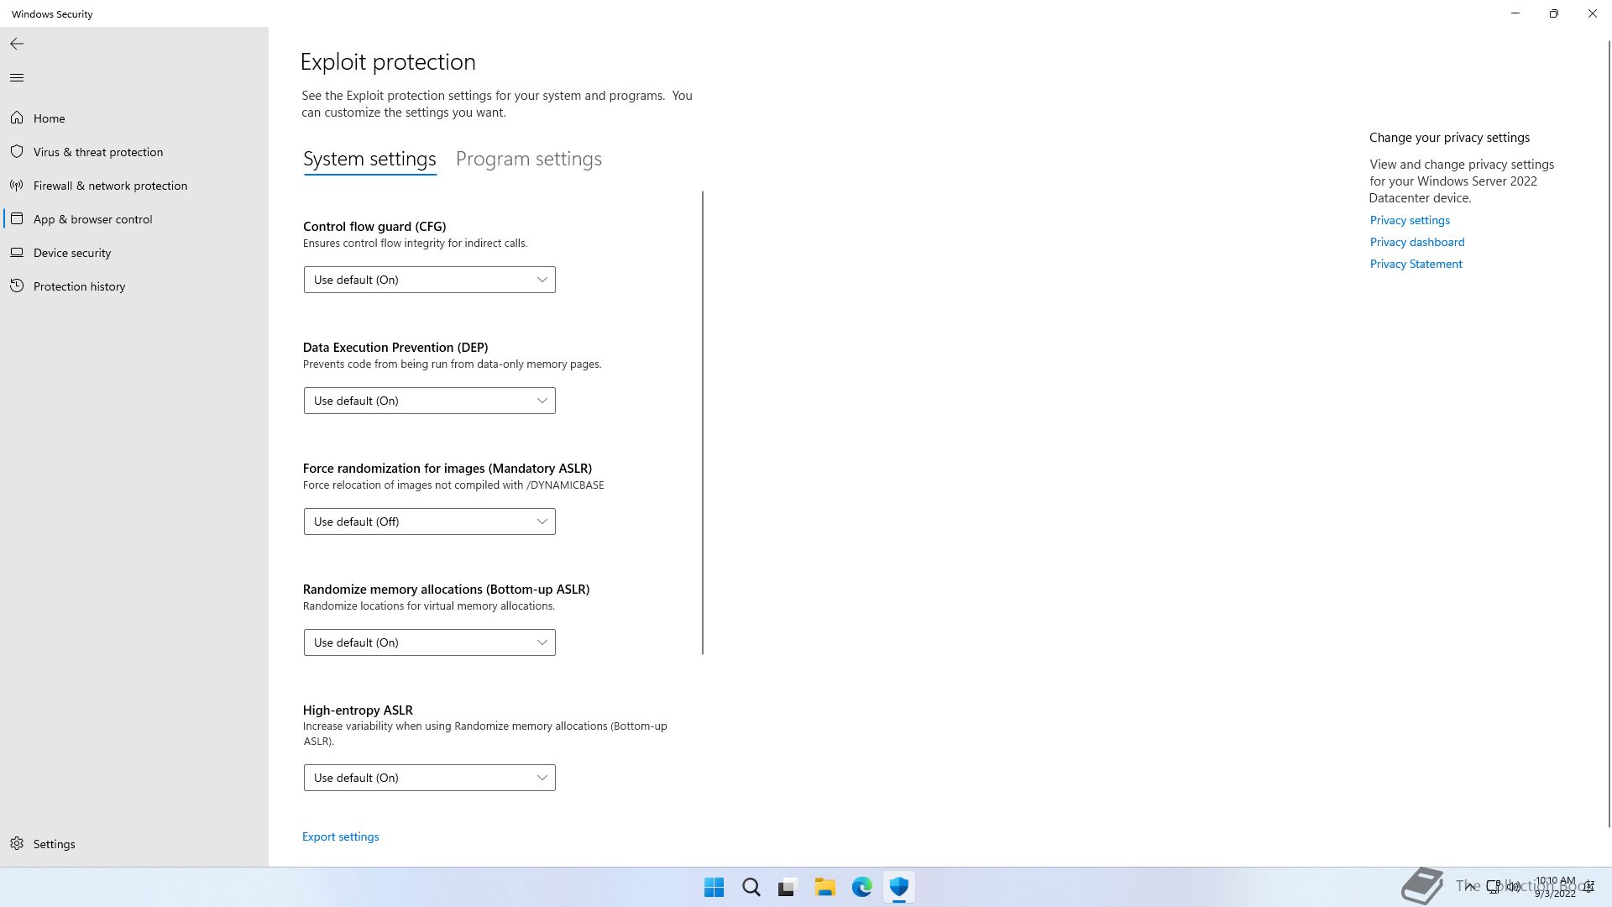The width and height of the screenshot is (1612, 907).
Task: Open Privacy dashboard link
Action: pos(1416,242)
